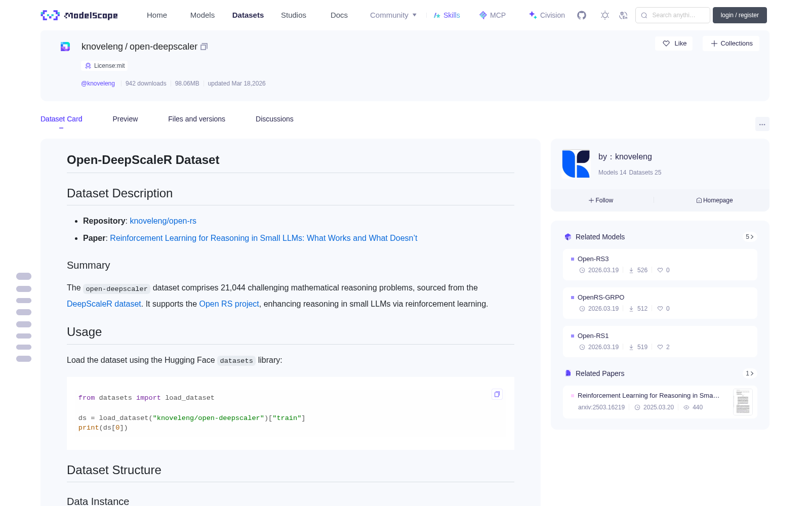Open Docs in the top navigation
This screenshot has width=810, height=506.
pos(339,15)
